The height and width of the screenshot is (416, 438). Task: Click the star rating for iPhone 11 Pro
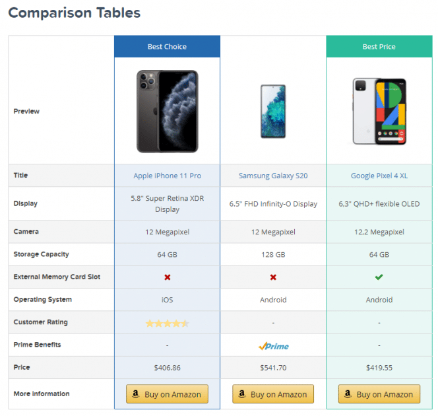point(167,324)
